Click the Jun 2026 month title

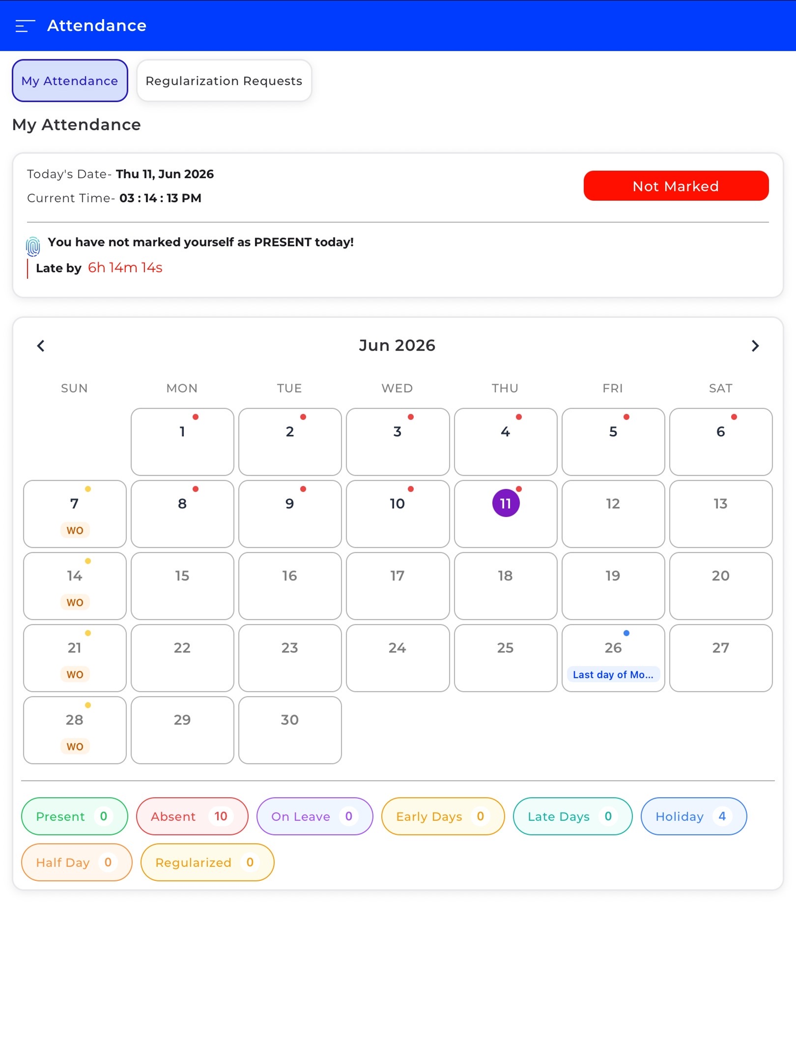click(397, 346)
